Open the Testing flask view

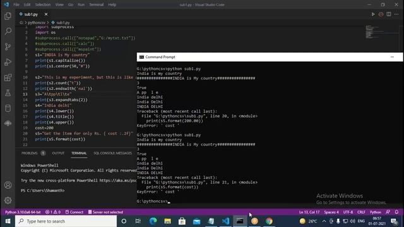tap(8, 93)
